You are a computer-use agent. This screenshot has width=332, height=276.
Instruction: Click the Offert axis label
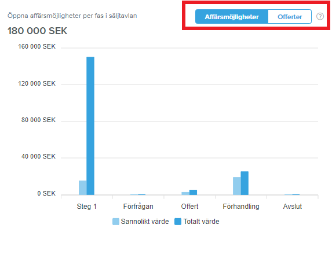coord(189,207)
